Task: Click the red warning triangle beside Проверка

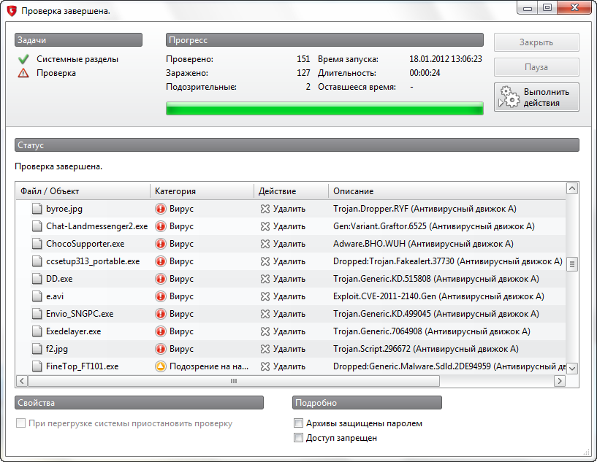Action: [23, 73]
